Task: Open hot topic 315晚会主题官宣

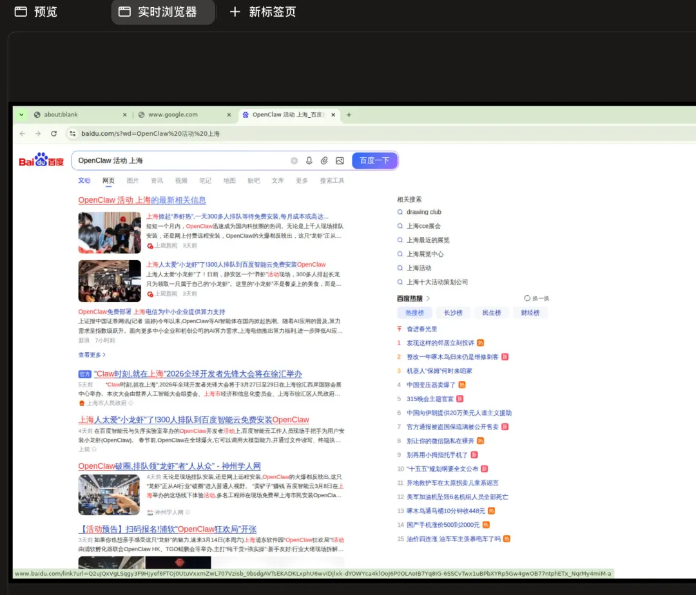Action: click(x=430, y=399)
